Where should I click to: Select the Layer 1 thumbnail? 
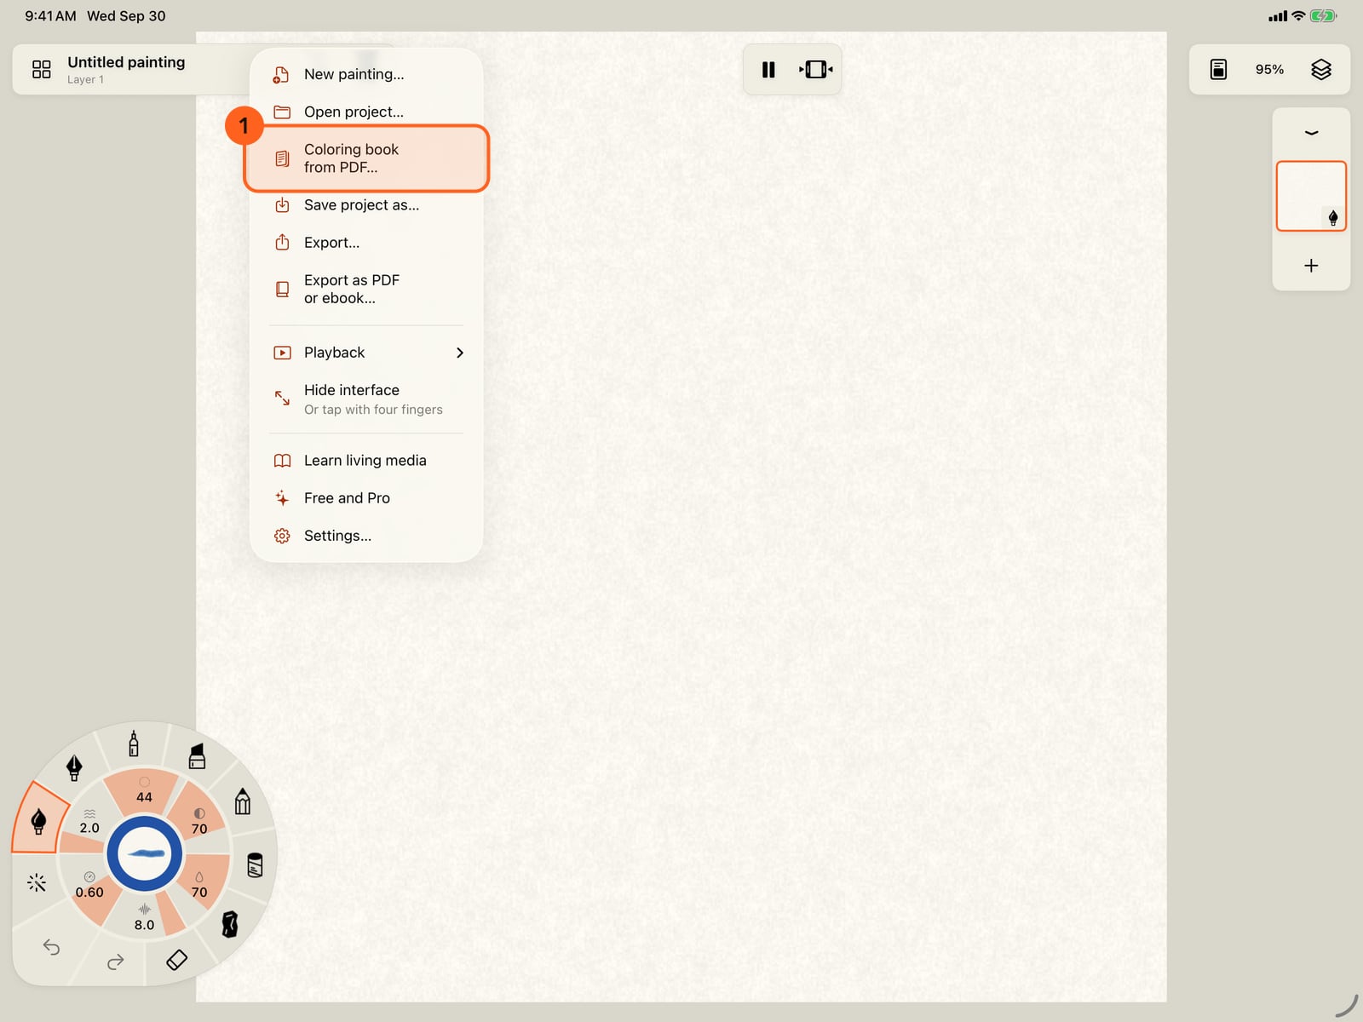[1311, 196]
